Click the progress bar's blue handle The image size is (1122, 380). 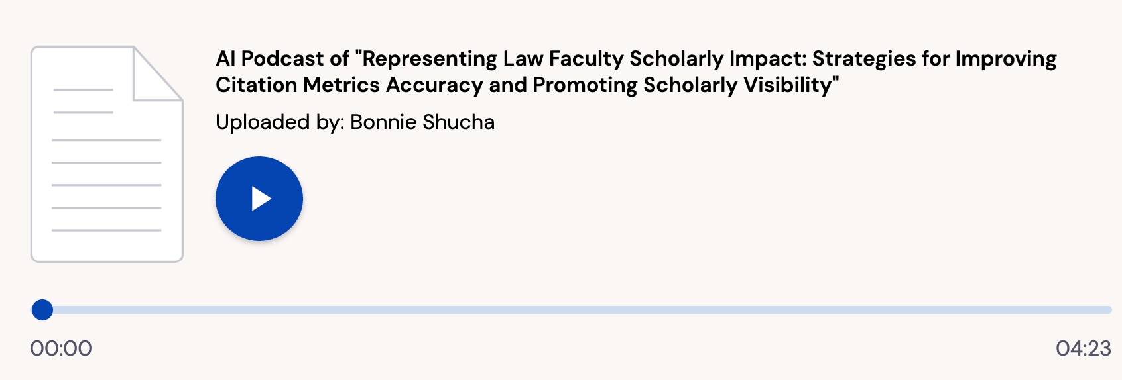pos(42,310)
